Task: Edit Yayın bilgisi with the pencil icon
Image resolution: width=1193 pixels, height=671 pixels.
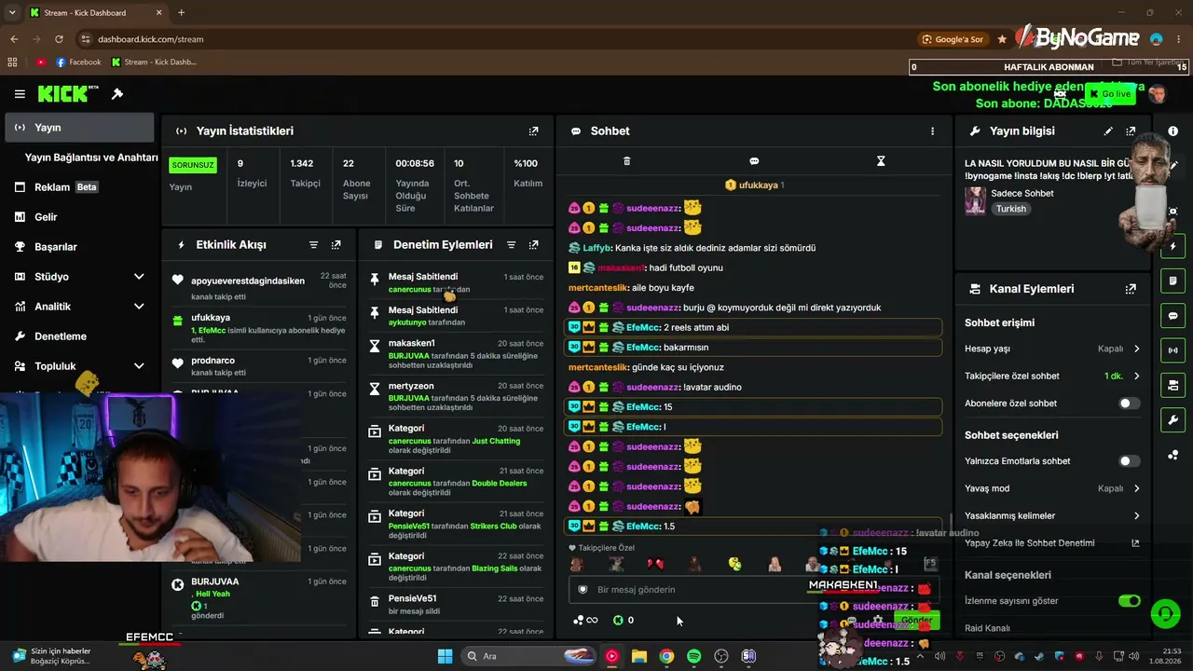Action: pos(1108,131)
